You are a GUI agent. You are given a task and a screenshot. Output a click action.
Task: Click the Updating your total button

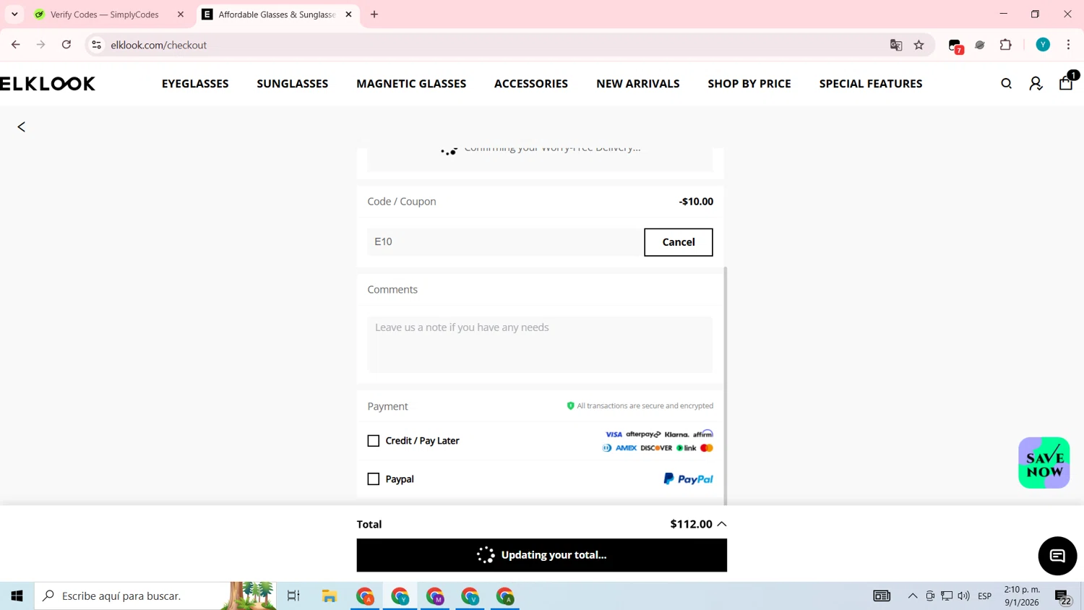(x=542, y=555)
